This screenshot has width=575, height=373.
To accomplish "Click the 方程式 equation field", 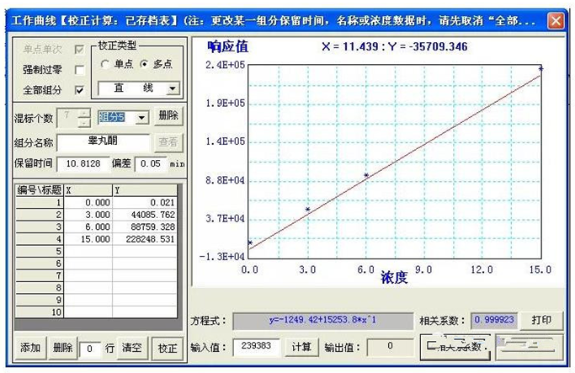I will pyautogui.click(x=322, y=321).
